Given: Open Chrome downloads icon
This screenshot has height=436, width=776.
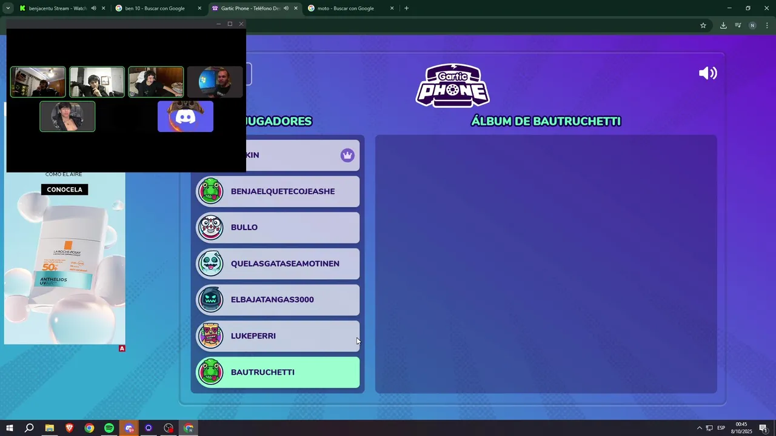Looking at the screenshot, I should [723, 25].
